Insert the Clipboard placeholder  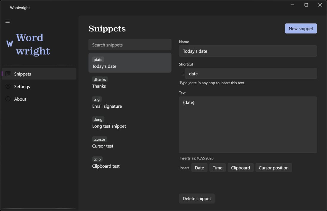pos(240,168)
